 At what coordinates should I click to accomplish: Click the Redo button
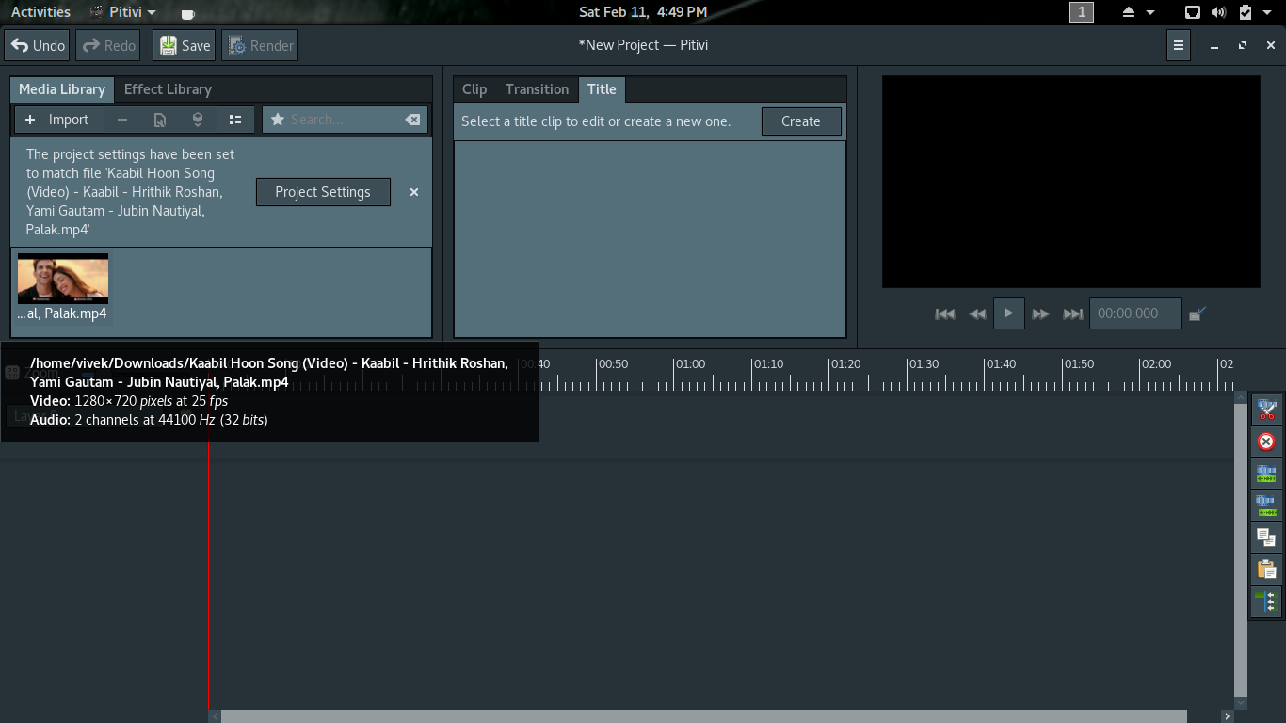(107, 45)
